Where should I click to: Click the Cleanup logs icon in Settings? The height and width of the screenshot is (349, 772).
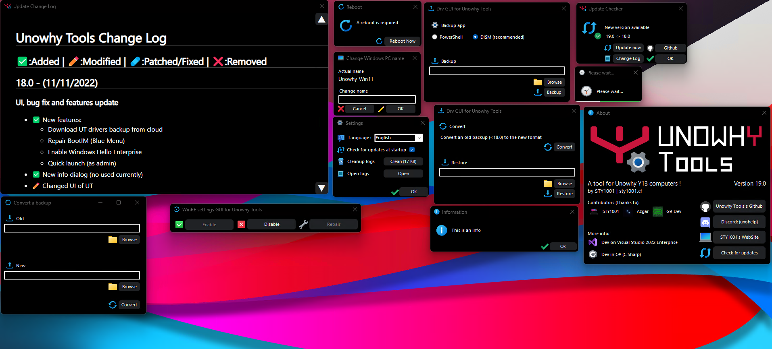341,161
